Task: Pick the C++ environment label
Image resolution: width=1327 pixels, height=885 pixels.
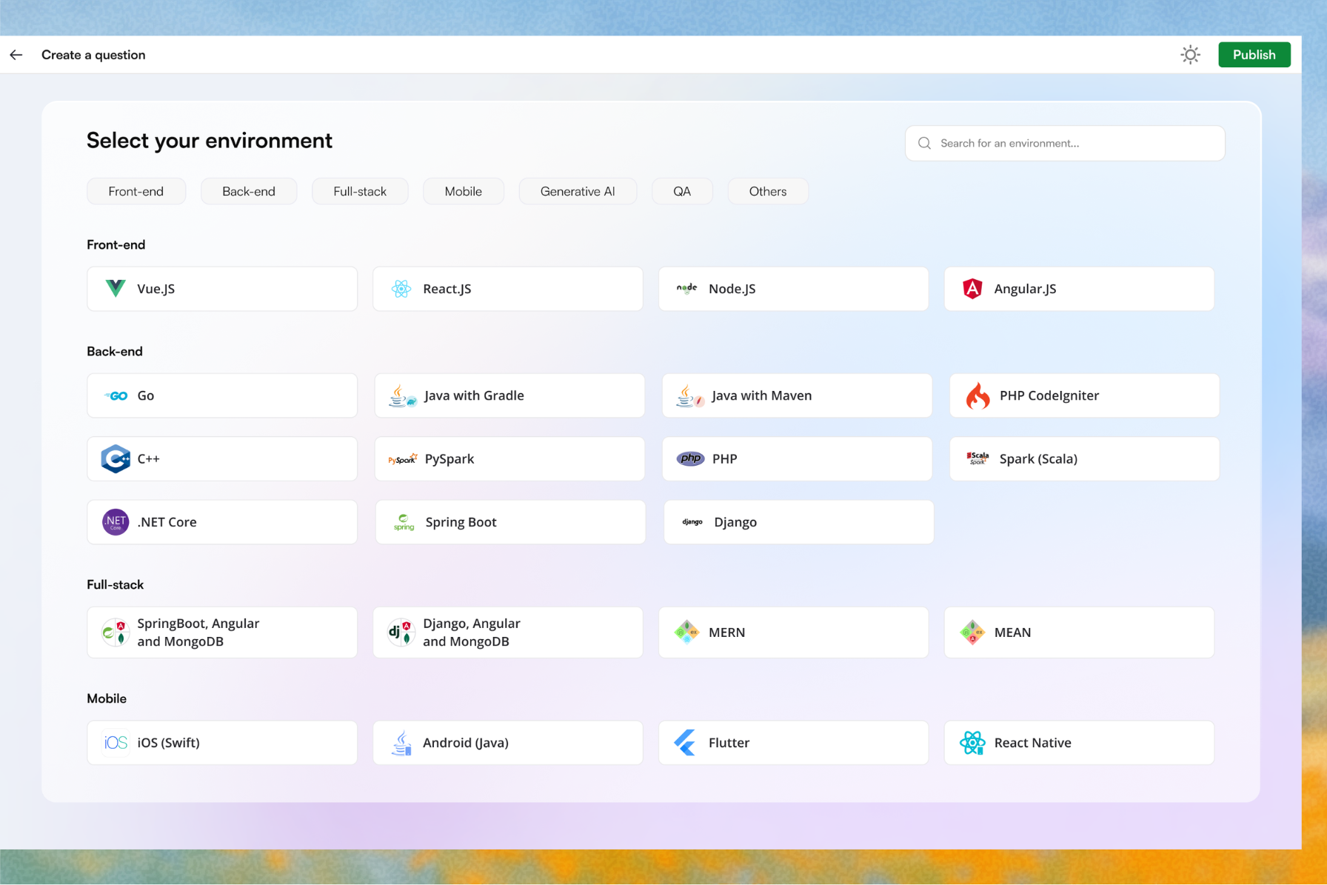Action: pyautogui.click(x=148, y=458)
